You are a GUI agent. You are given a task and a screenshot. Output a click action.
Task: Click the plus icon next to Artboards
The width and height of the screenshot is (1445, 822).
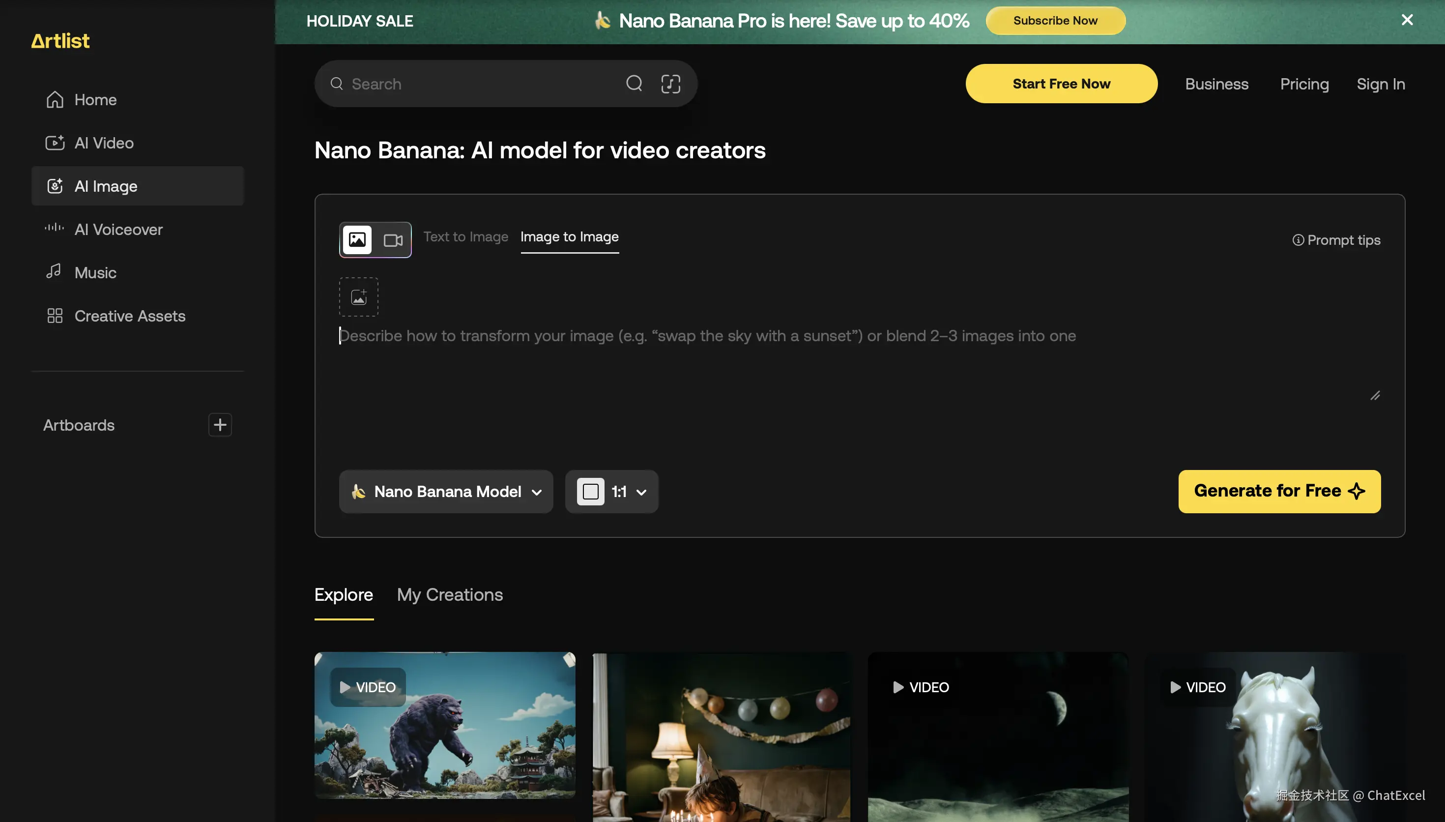[220, 425]
